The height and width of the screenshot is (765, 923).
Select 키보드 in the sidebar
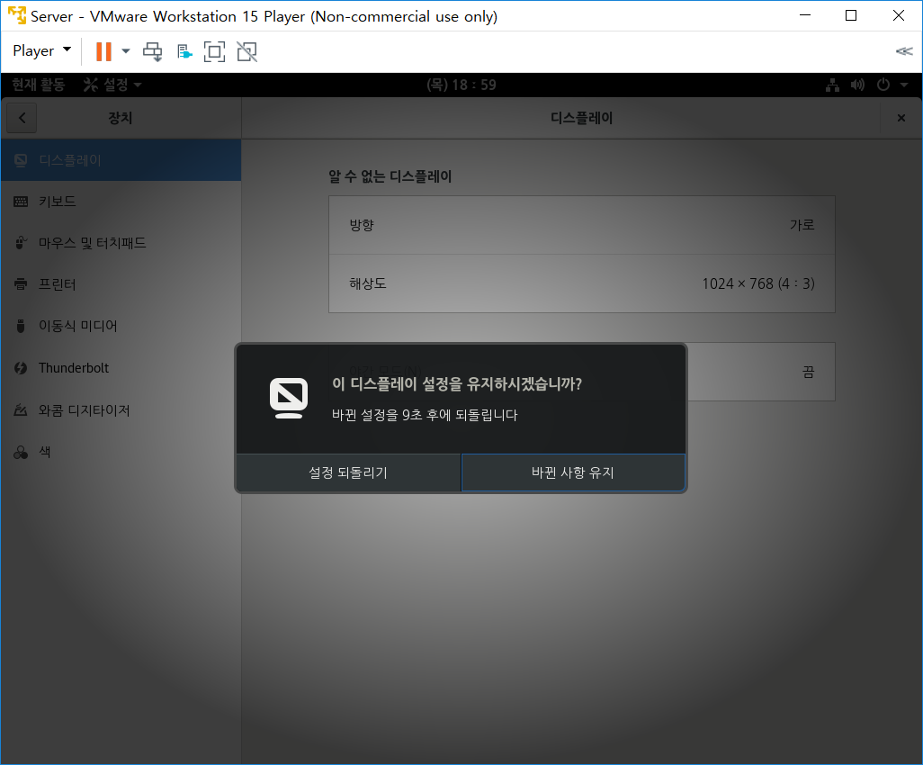(121, 202)
